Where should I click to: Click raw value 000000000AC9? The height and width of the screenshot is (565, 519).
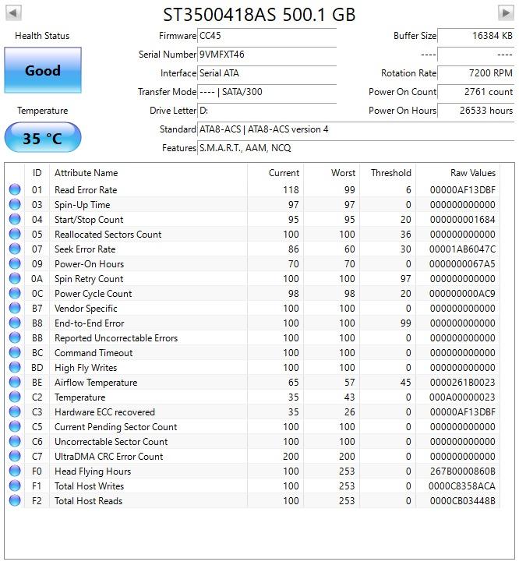click(x=462, y=294)
